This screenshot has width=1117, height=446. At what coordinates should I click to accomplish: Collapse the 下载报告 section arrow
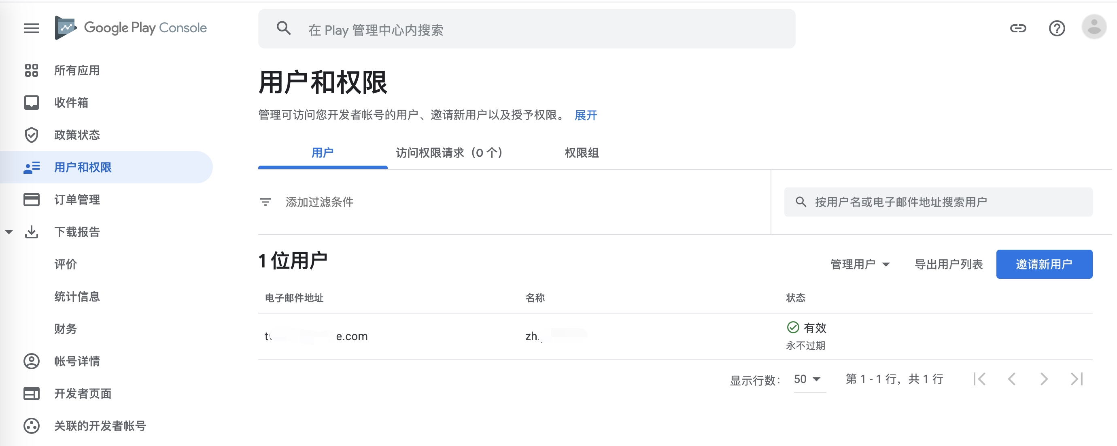(x=9, y=232)
